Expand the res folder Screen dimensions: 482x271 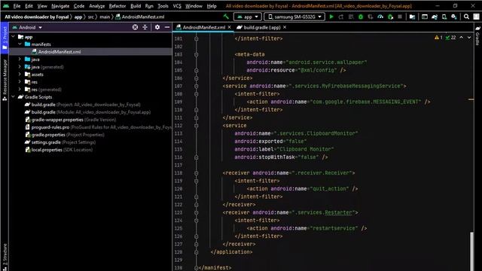point(20,82)
